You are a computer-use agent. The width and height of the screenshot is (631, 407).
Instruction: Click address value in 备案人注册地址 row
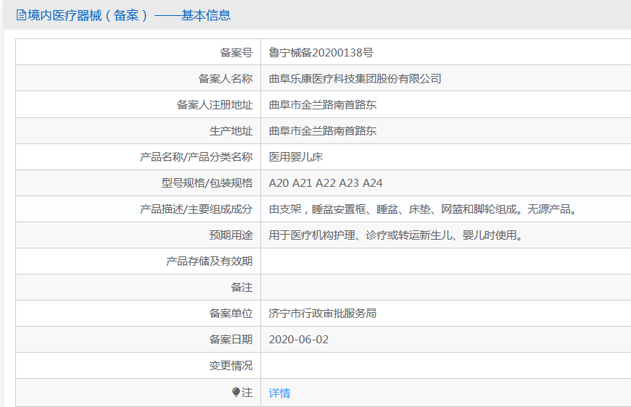click(322, 104)
